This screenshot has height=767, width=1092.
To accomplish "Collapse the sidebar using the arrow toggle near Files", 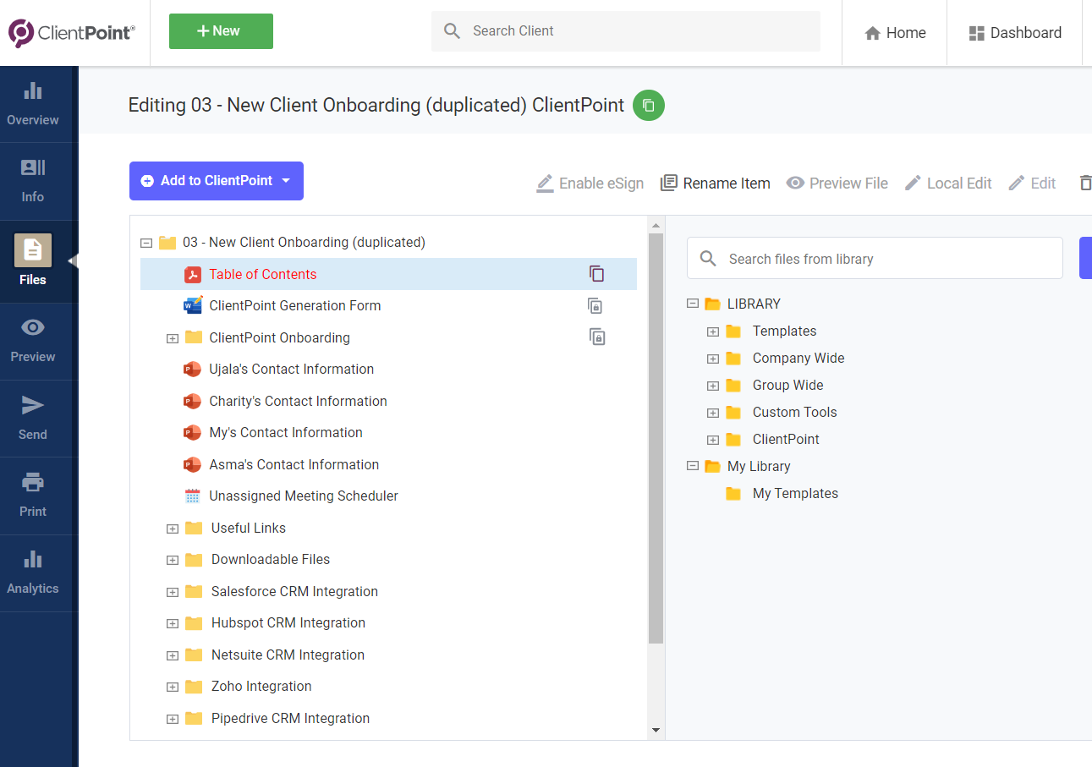I will pyautogui.click(x=73, y=262).
